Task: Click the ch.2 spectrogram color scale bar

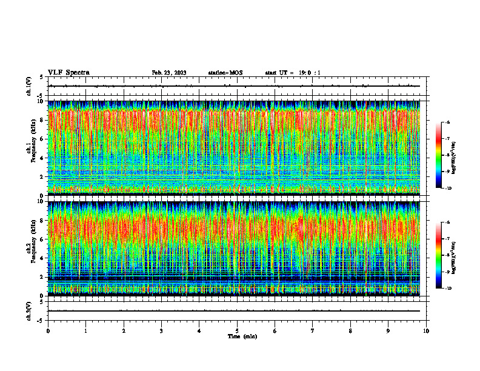Action: click(x=439, y=255)
